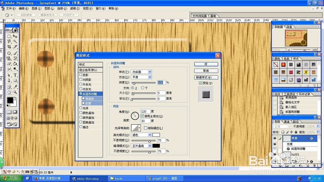
Task: Select the Notes tool
Action: point(9,87)
